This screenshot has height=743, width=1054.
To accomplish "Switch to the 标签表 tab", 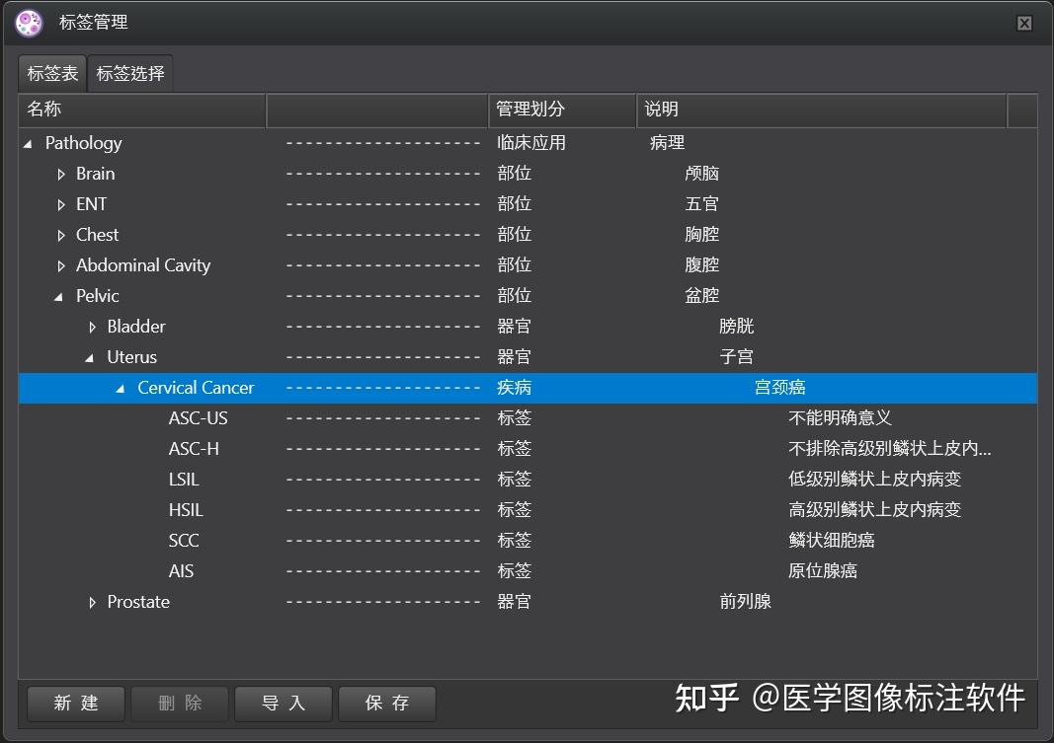I will point(50,72).
